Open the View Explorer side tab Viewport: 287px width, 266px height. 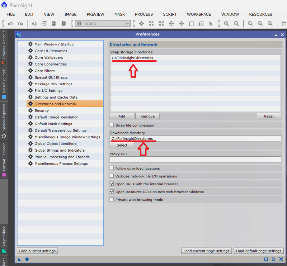(x=4, y=84)
